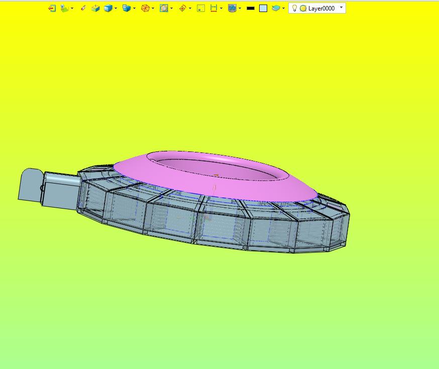Click the green square frame icon
439x369 pixels.
(x=201, y=9)
